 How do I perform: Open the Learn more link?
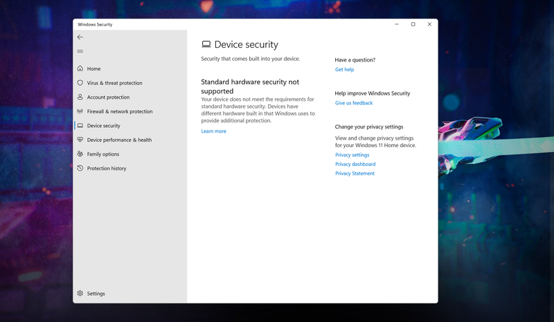pyautogui.click(x=213, y=131)
